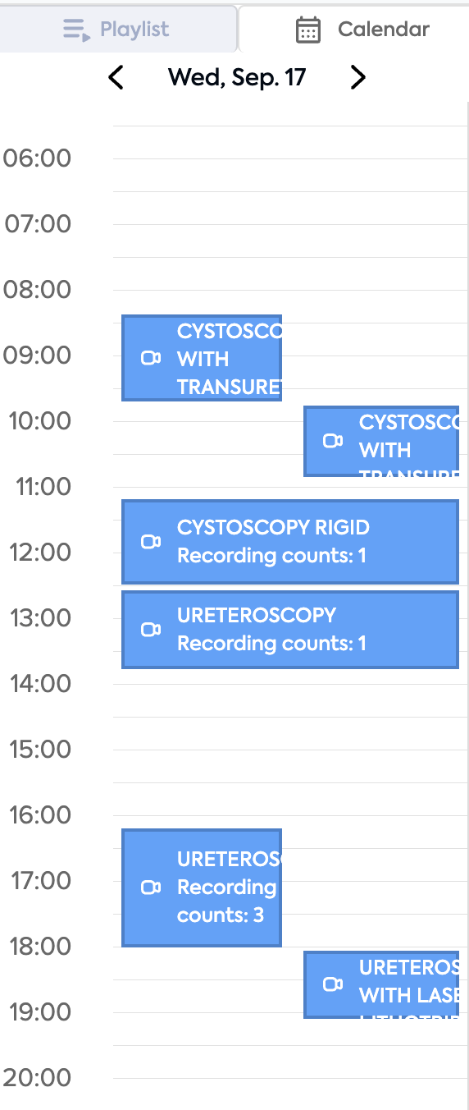Click camera icon on 09:00 cystoscopy event
469x1110 pixels.
(x=151, y=358)
